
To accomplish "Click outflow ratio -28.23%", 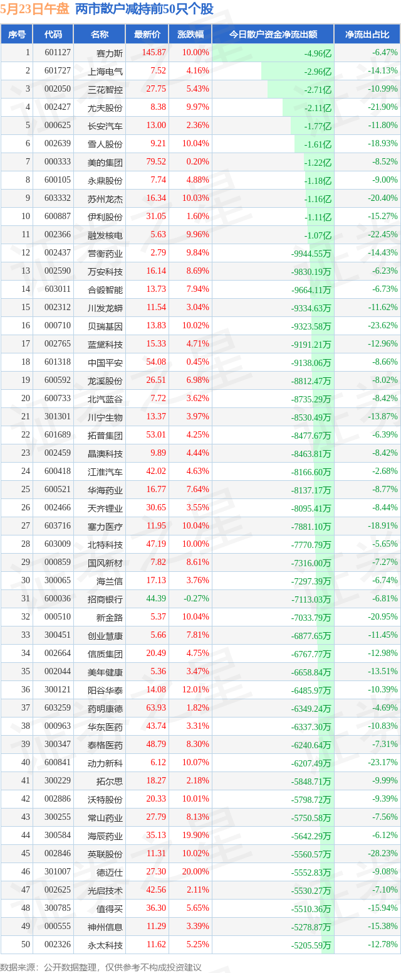I will point(383,854).
